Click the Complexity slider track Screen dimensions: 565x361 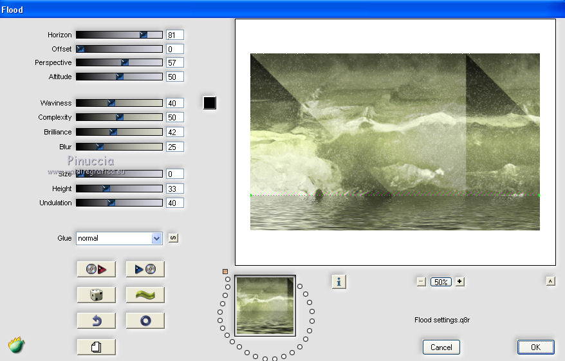[x=119, y=117]
